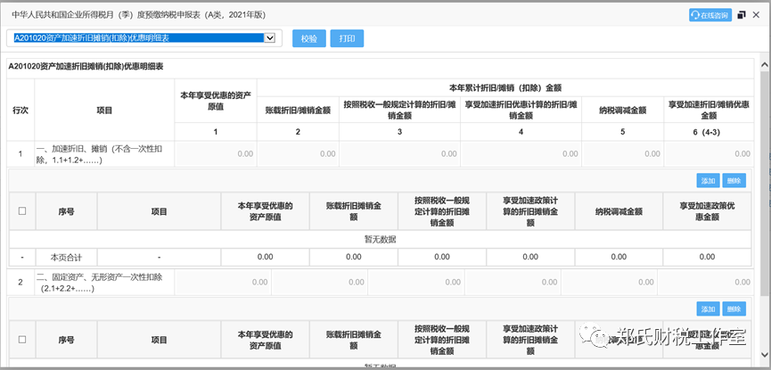Click the 序号 header in first sub-table

(66, 211)
